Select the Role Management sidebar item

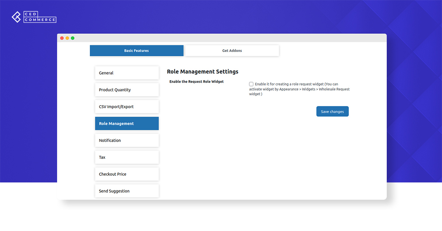[x=127, y=124]
